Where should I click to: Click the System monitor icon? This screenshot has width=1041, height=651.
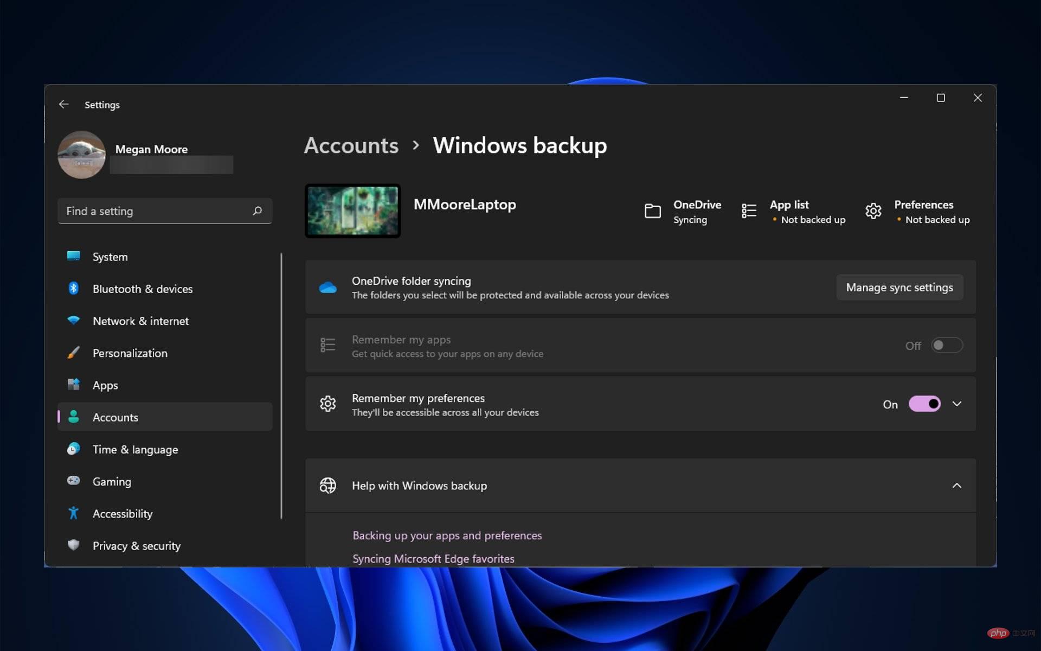pyautogui.click(x=74, y=256)
